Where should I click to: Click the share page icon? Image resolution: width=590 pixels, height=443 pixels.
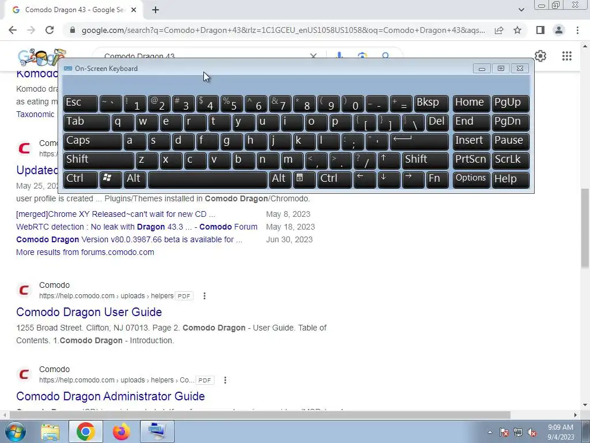click(499, 30)
